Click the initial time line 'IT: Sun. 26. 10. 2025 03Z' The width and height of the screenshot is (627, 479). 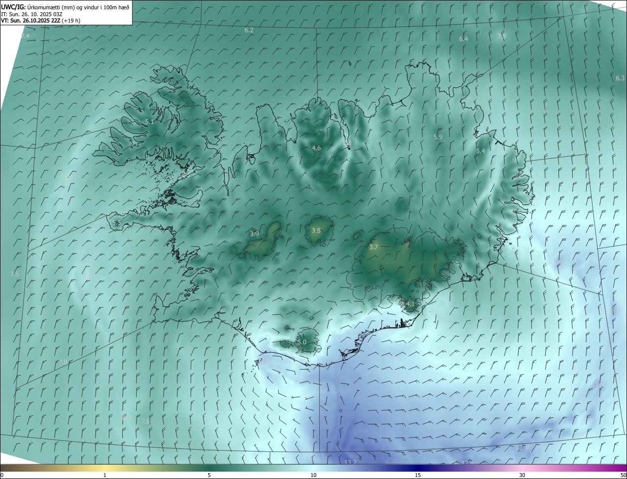pyautogui.click(x=31, y=14)
